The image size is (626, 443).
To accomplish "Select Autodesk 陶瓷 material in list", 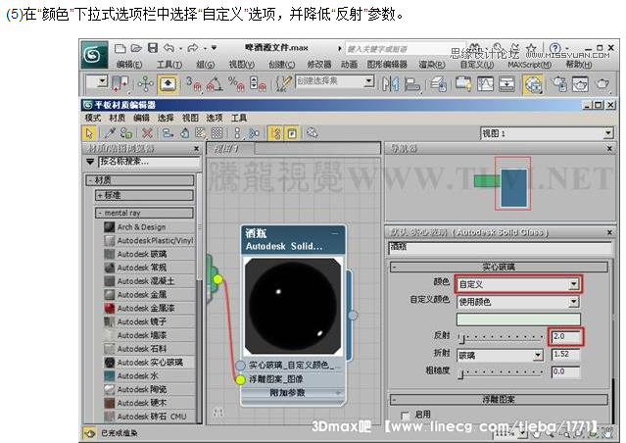I will point(149,389).
